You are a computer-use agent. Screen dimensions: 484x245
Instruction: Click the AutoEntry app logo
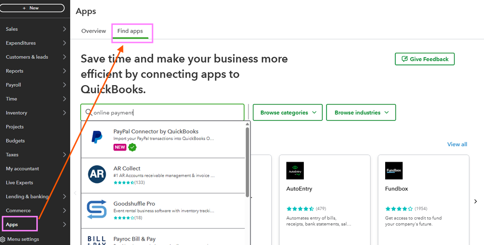click(295, 170)
